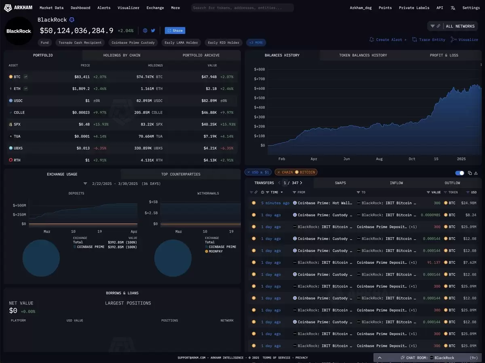Click the deposits exchange pie chart
This screenshot has height=363, width=485.
point(41,258)
